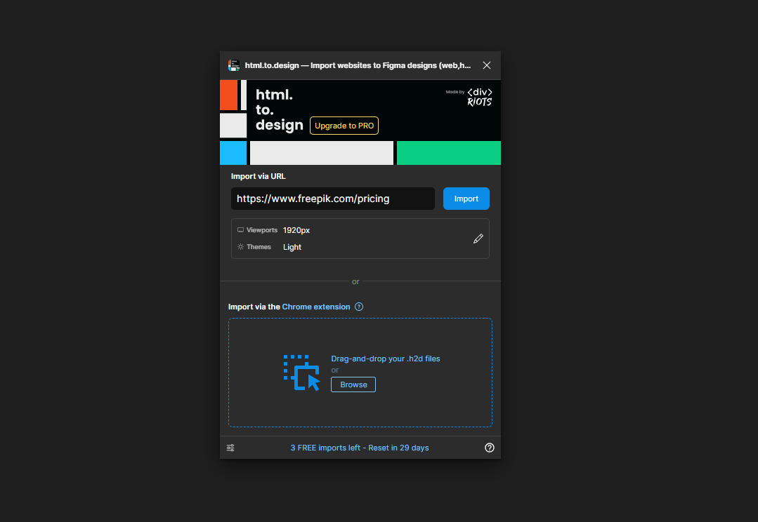Click the URL input showing freepik.com/pricing
This screenshot has width=758, height=522.
(x=332, y=199)
